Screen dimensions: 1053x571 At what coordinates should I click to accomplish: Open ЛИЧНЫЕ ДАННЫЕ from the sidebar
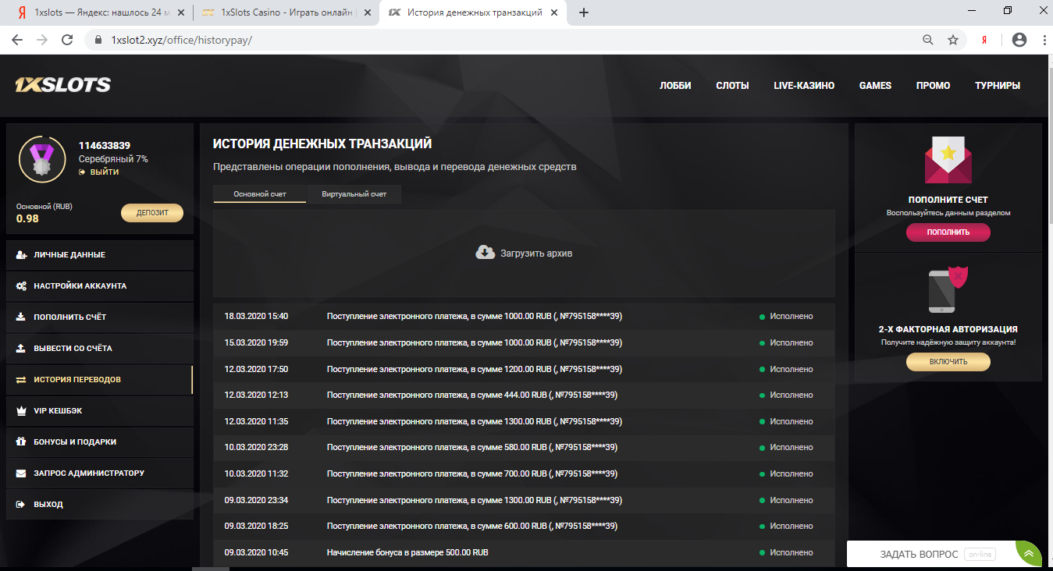click(99, 255)
